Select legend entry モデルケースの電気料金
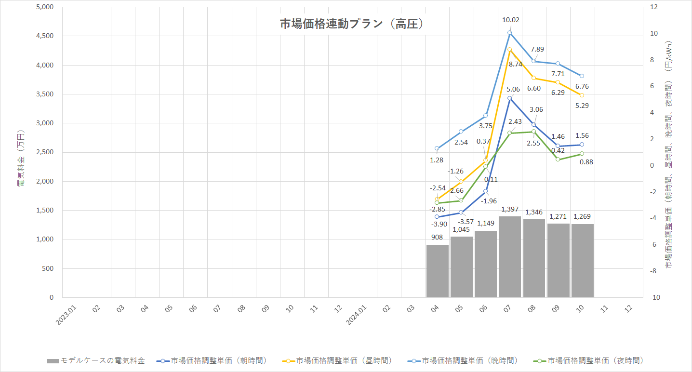692x372 pixels. [x=95, y=360]
